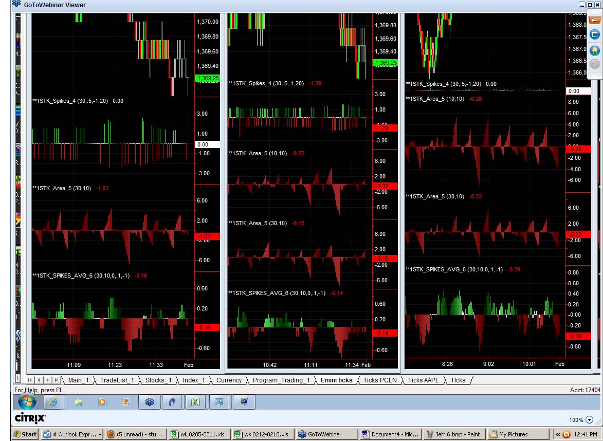Jump to the last workspace tab using the arrow
603x441 pixels.
click(x=56, y=380)
